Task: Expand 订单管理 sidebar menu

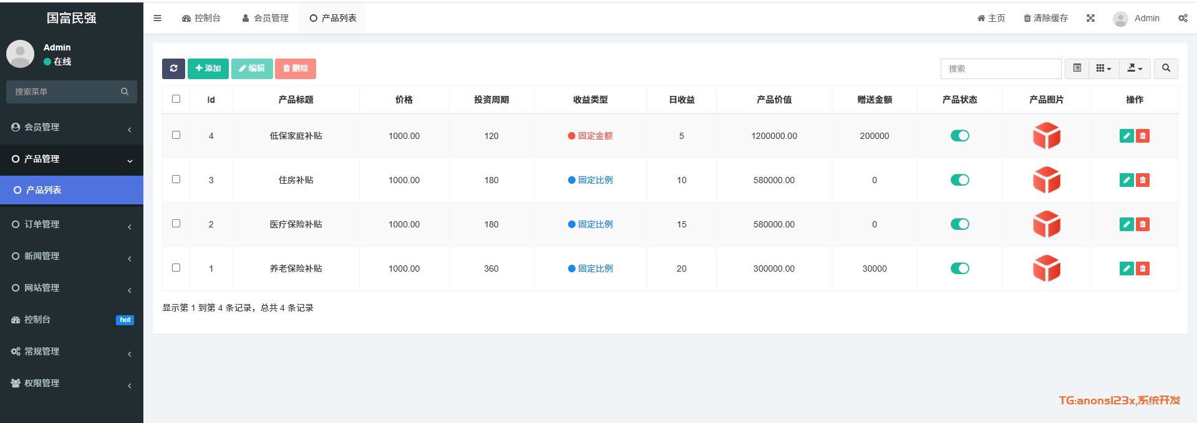Action: pyautogui.click(x=71, y=224)
